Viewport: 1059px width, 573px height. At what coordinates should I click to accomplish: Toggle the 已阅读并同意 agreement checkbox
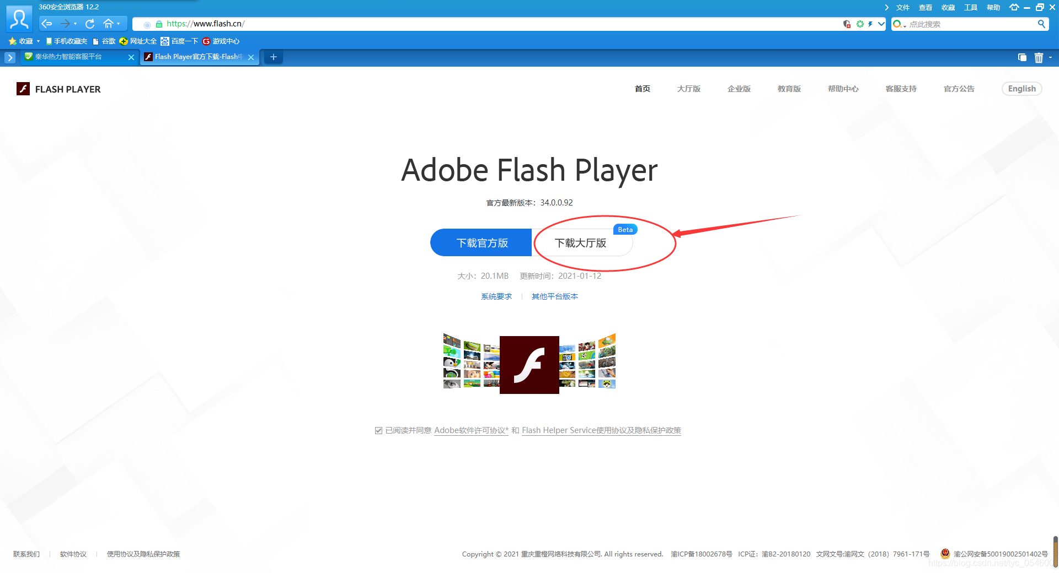coord(378,431)
